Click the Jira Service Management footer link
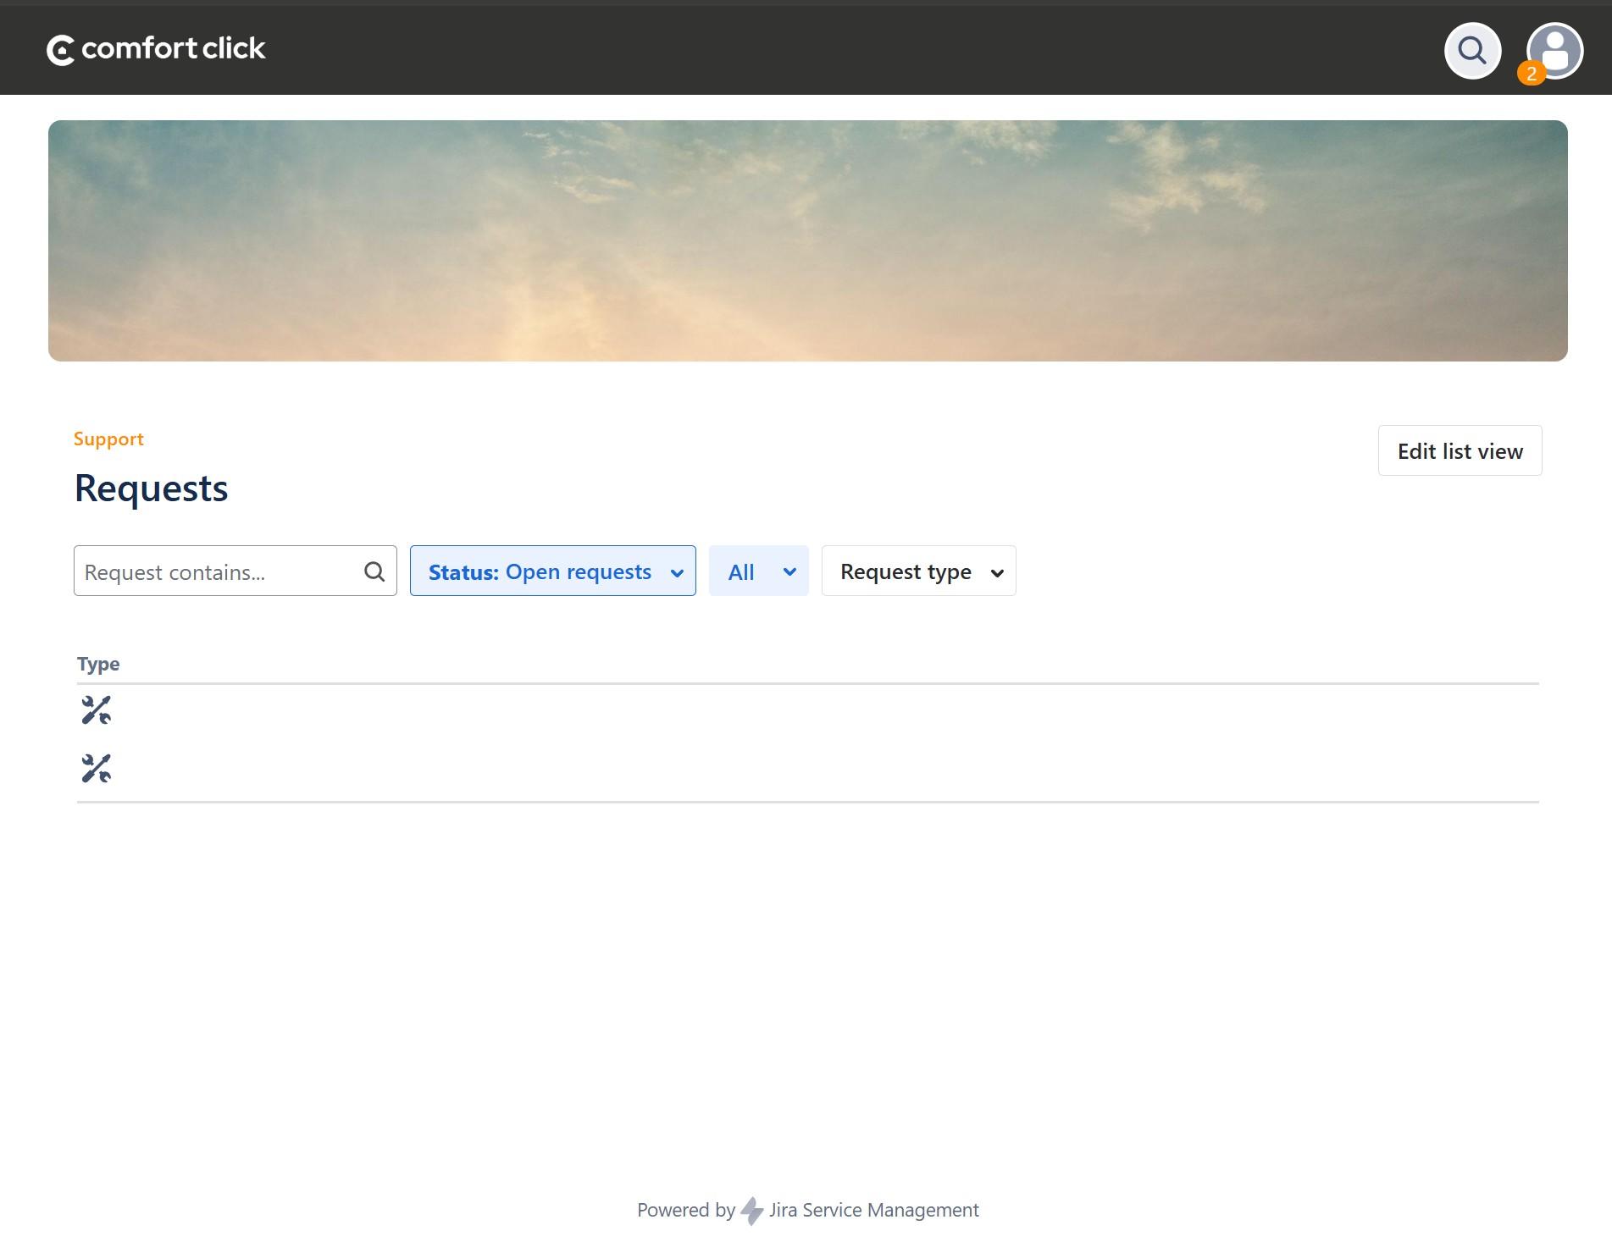 (x=873, y=1211)
